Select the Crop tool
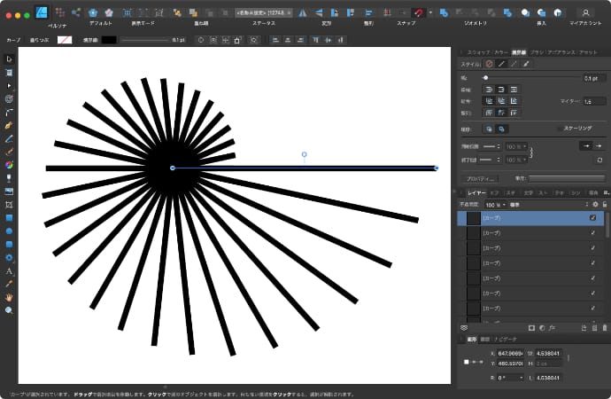 click(9, 204)
